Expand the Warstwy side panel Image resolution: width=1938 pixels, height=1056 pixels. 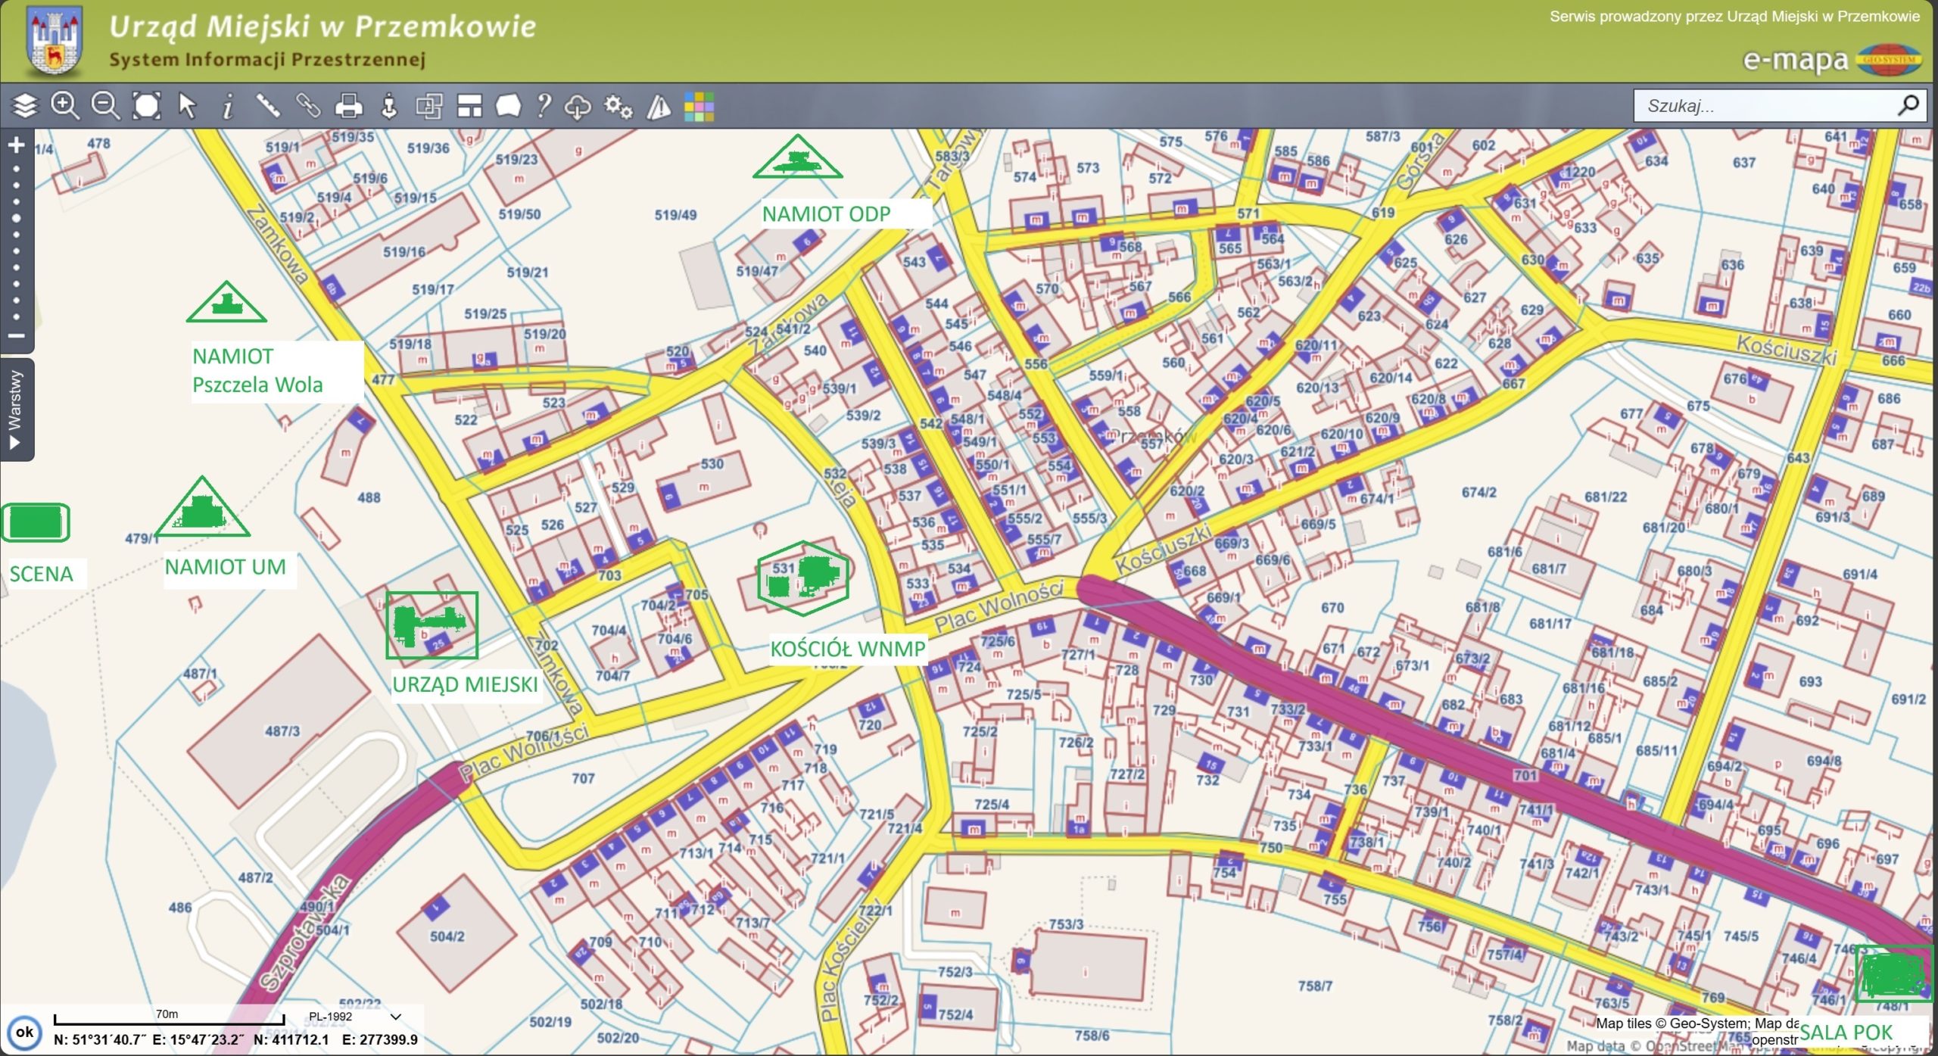(x=16, y=410)
